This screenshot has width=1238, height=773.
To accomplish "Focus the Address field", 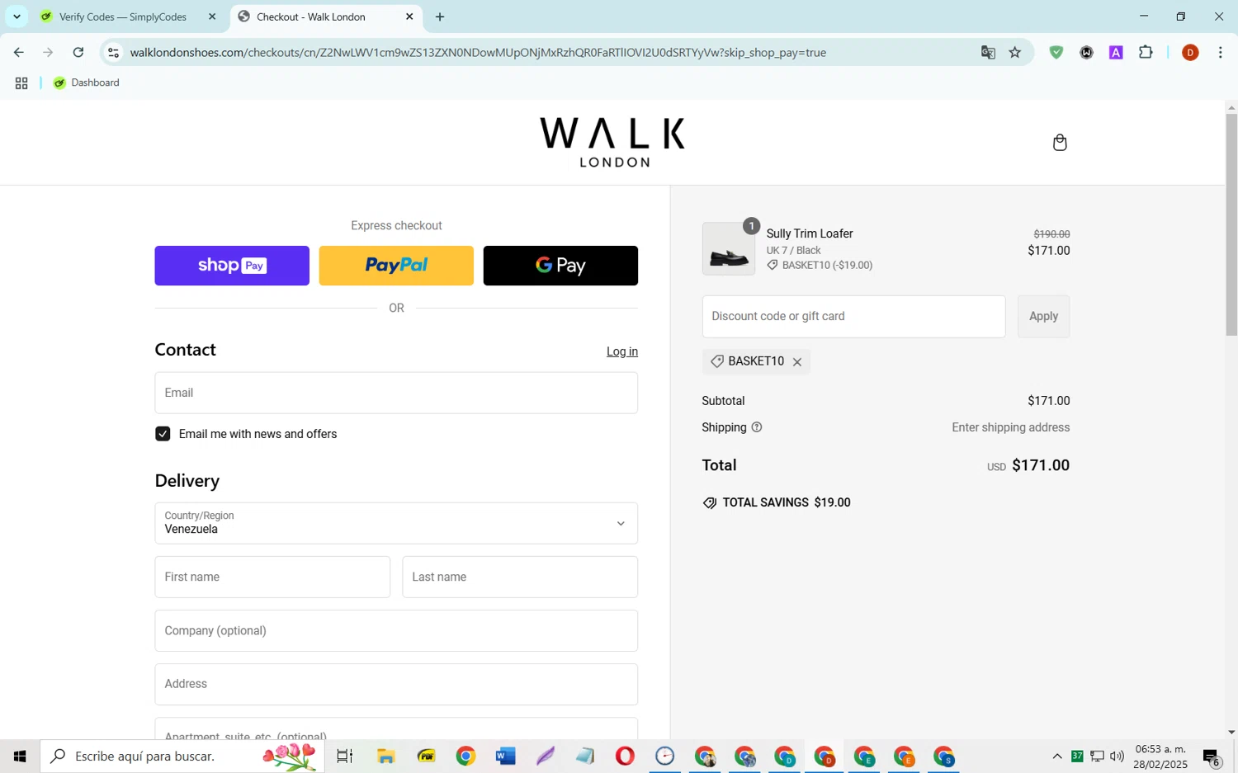I will [396, 684].
